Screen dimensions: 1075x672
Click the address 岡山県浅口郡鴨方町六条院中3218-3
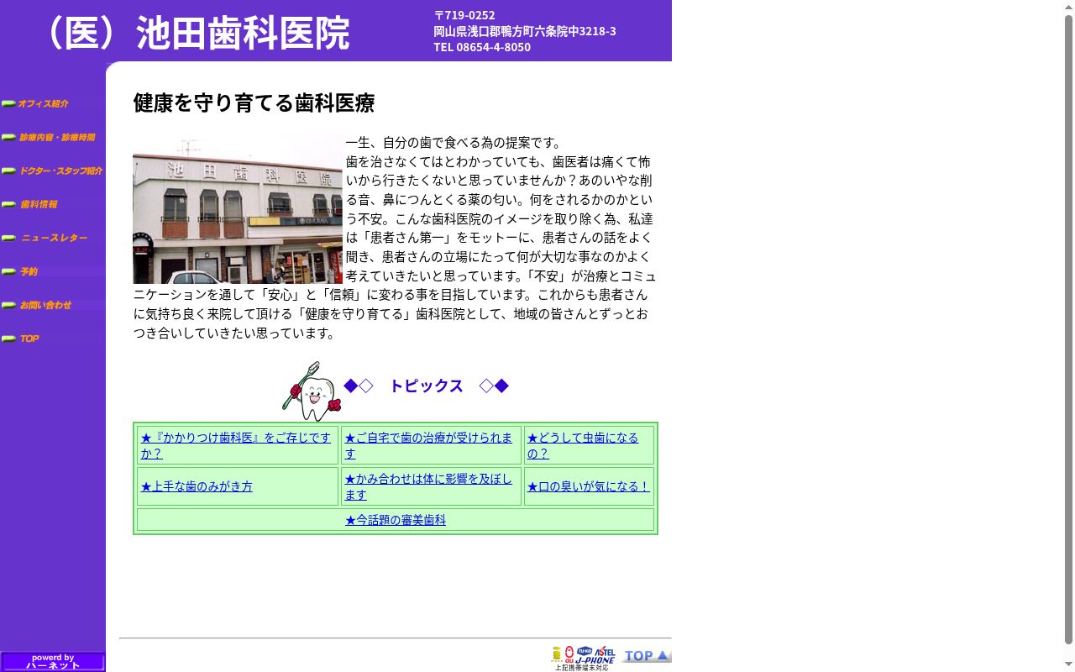click(x=525, y=31)
